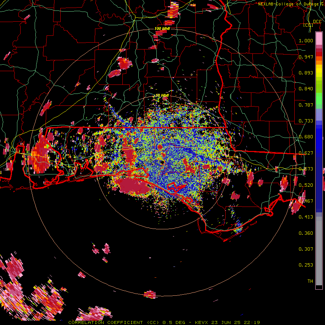Pick the bright green swatch beside 0.787
The width and height of the screenshot is (325, 325).
pyautogui.click(x=319, y=100)
